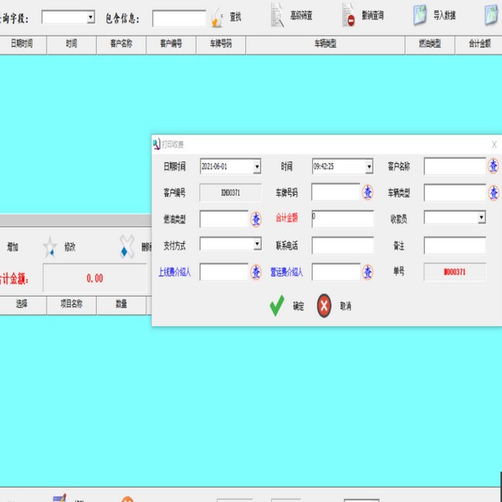Screen dimensions: 502x502
Task: Click lookup icon beside 车牌号码 field
Action: (367, 192)
